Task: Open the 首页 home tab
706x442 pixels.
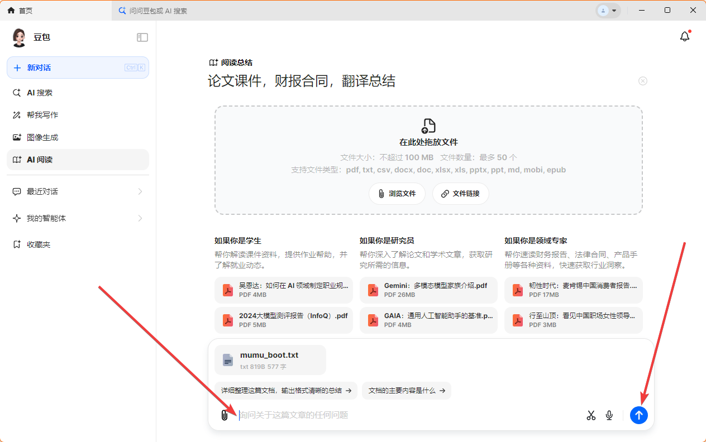Action: pyautogui.click(x=56, y=11)
